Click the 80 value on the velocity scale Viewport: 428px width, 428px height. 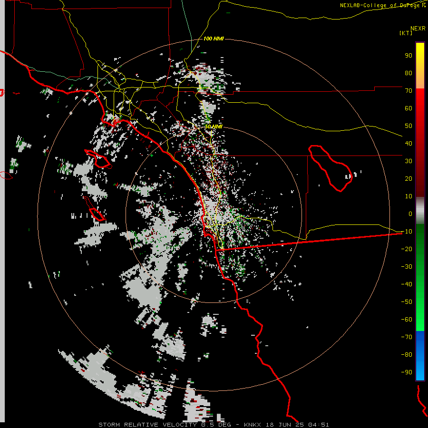click(409, 73)
